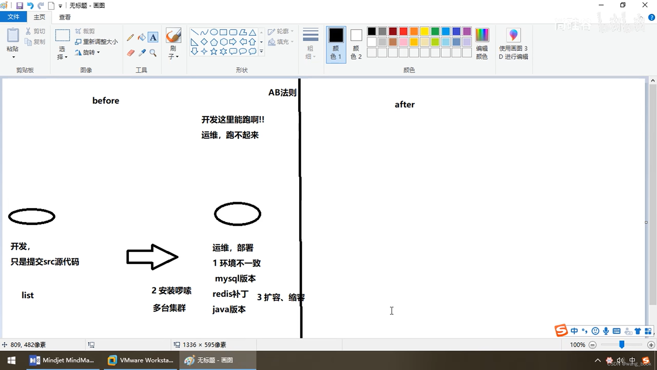Choose the Pentagon shape

(214, 42)
